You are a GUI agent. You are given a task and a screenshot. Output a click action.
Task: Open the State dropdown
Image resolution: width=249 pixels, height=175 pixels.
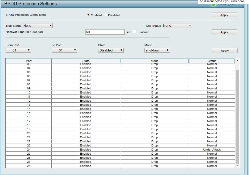click(x=111, y=50)
